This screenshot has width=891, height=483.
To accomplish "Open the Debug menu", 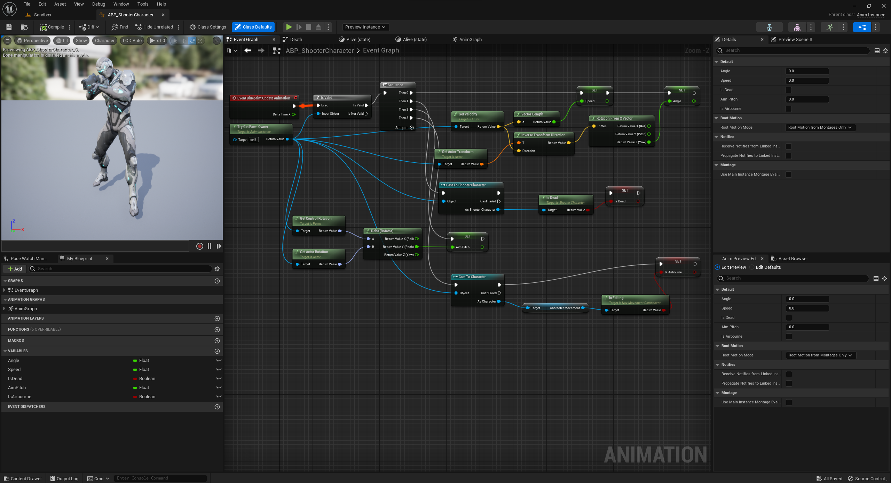I will pyautogui.click(x=98, y=4).
